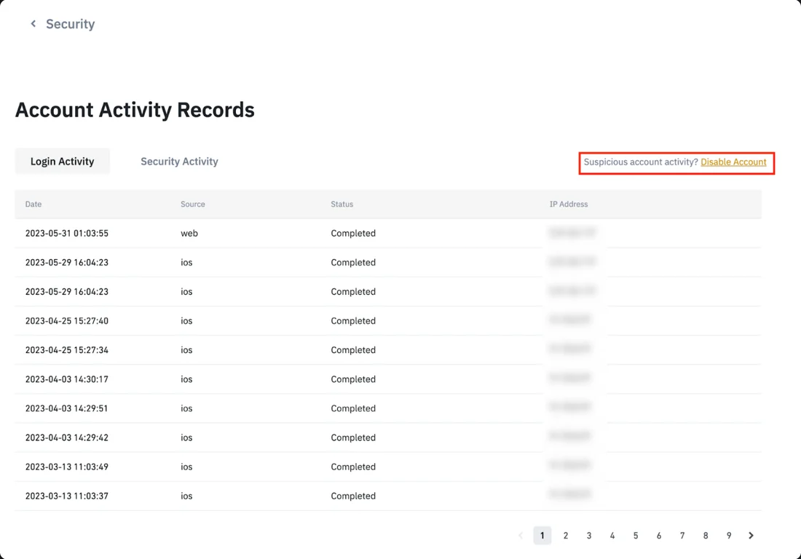Select the date 2023-03-13 11:03:37
The height and width of the screenshot is (559, 801).
[x=67, y=496]
